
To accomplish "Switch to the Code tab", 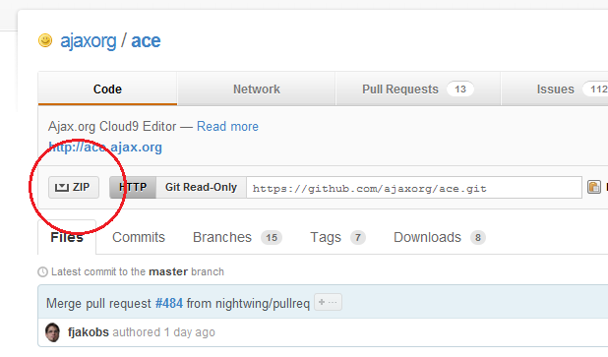I will pos(107,89).
